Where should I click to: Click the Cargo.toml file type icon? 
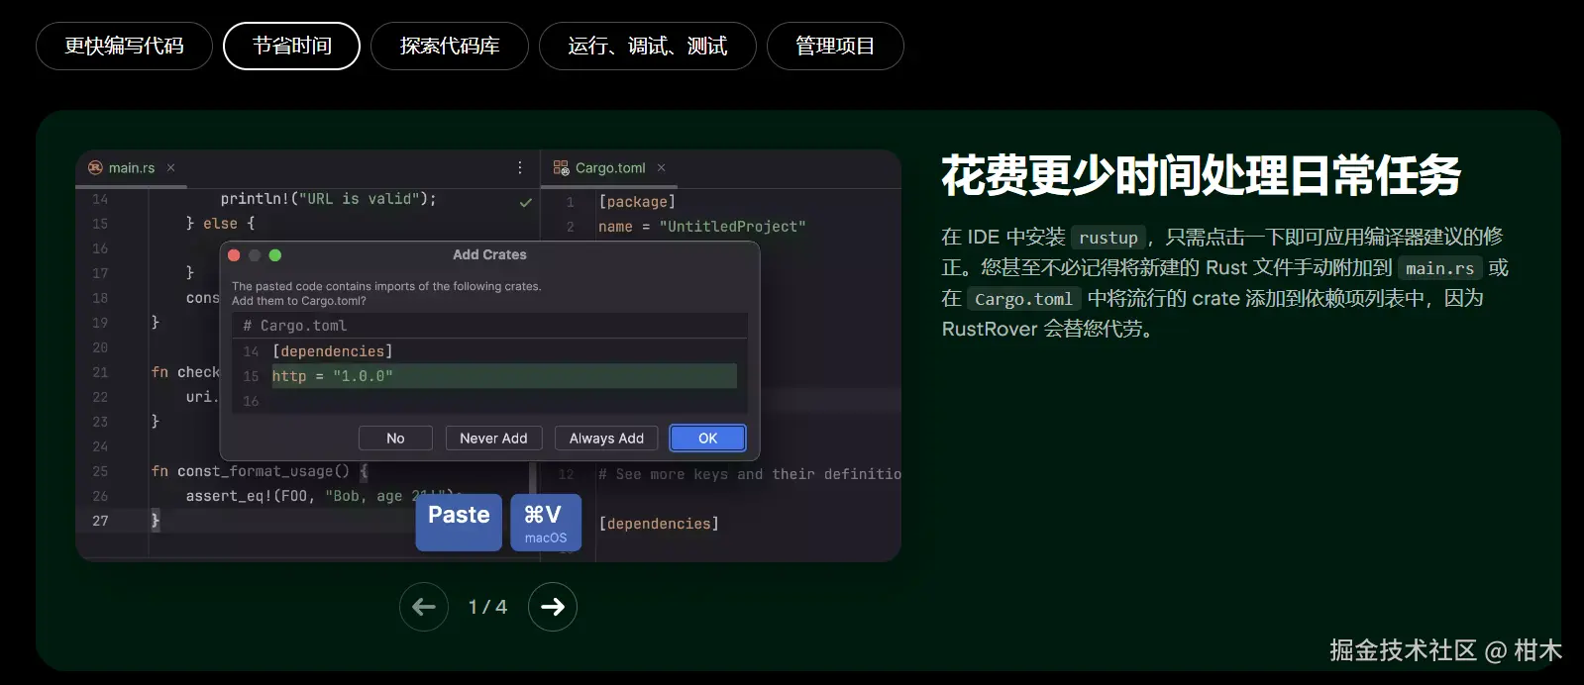(x=561, y=168)
